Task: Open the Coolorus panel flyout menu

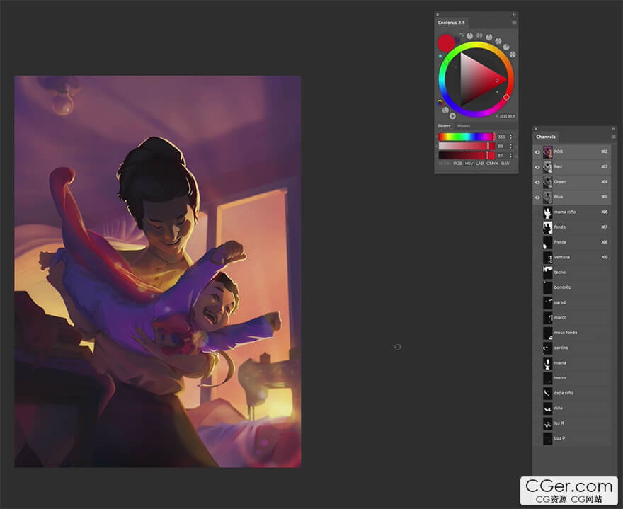Action: [514, 23]
